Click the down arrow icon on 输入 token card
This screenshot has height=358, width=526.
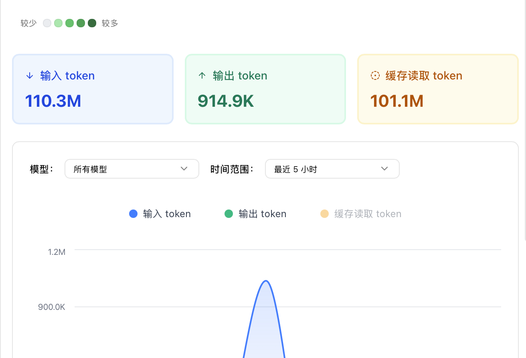click(30, 75)
